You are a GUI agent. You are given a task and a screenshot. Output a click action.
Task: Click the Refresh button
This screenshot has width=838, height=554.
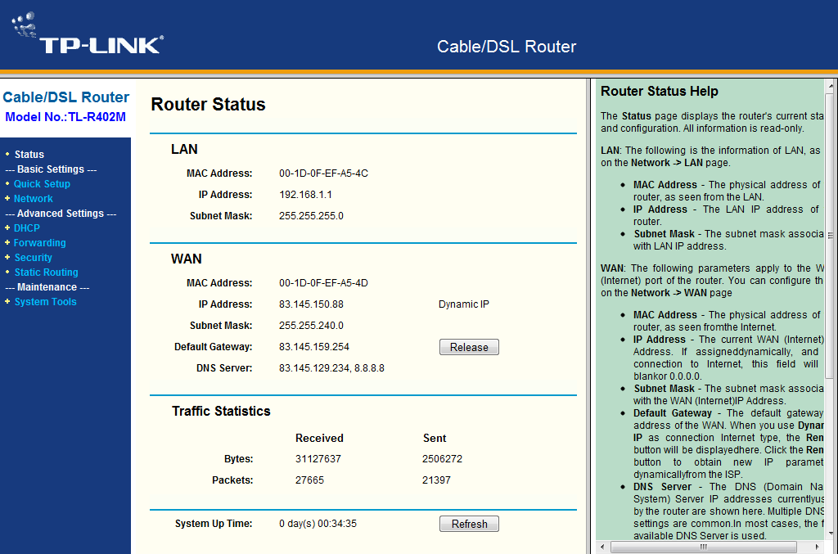tap(469, 524)
